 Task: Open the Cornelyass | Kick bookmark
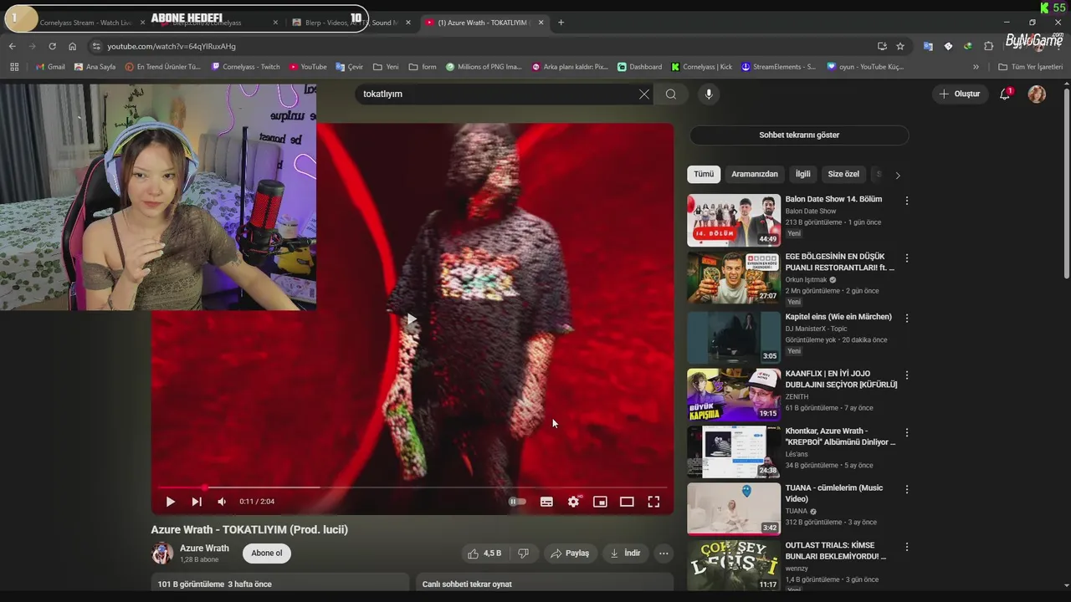pos(701,67)
